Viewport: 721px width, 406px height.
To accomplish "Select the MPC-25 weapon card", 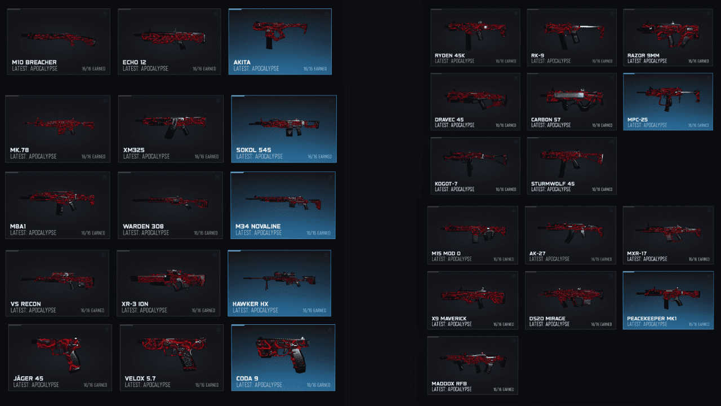I will [x=668, y=101].
